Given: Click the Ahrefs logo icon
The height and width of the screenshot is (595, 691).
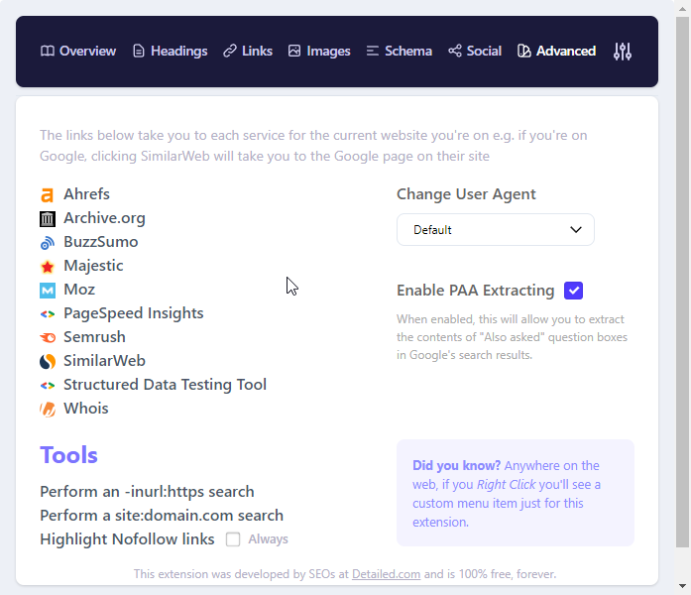Looking at the screenshot, I should tap(48, 194).
